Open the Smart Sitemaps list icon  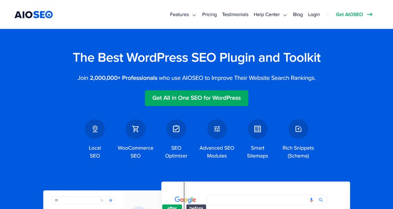click(257, 129)
